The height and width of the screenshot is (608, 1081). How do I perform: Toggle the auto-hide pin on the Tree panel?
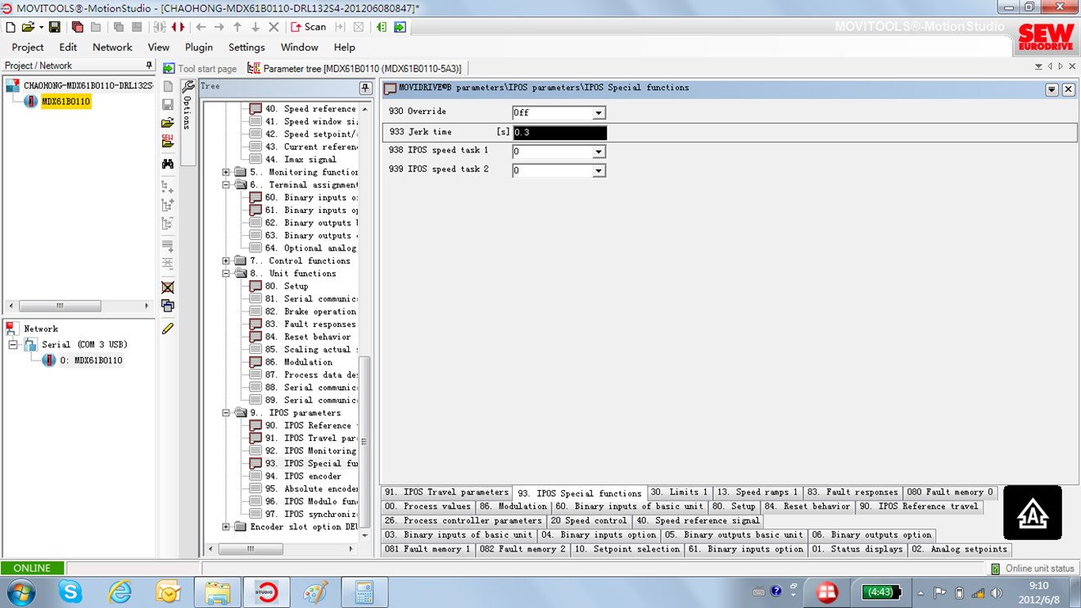pos(365,88)
